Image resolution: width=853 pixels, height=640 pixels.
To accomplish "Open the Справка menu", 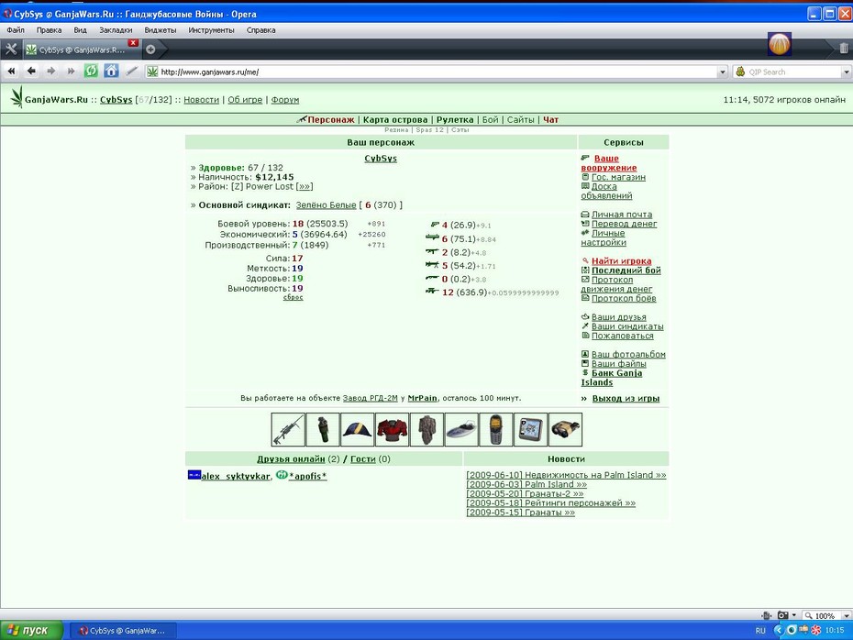I will (x=260, y=30).
